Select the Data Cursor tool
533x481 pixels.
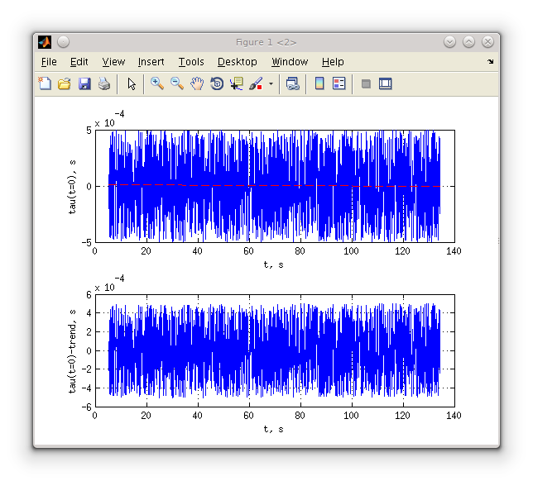(237, 83)
